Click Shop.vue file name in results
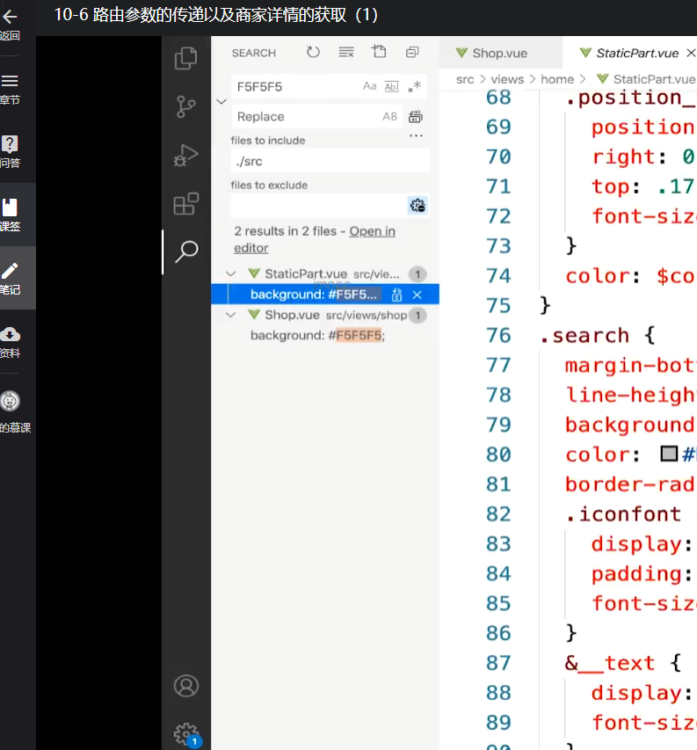The image size is (697, 750). 292,315
